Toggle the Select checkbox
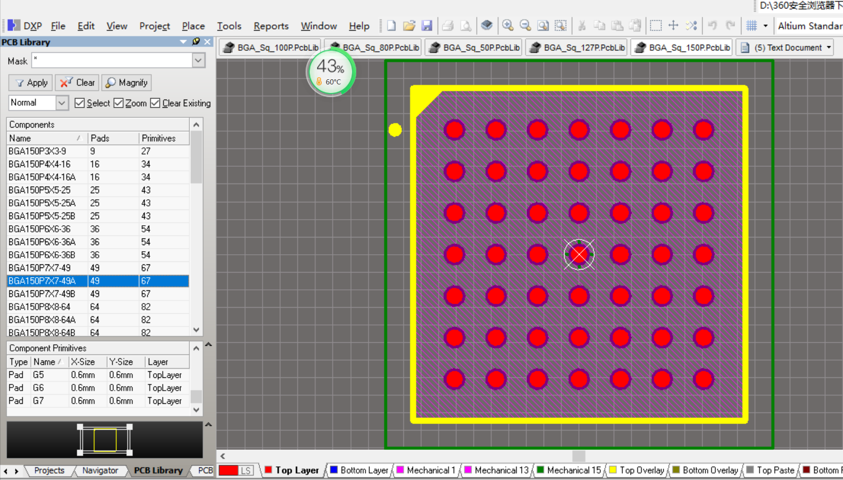Screen dimensions: 843x480 (79, 103)
